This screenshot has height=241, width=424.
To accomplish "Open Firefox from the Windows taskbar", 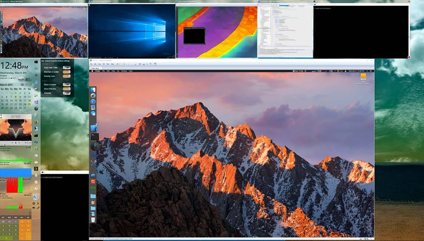I will (x=36, y=122).
